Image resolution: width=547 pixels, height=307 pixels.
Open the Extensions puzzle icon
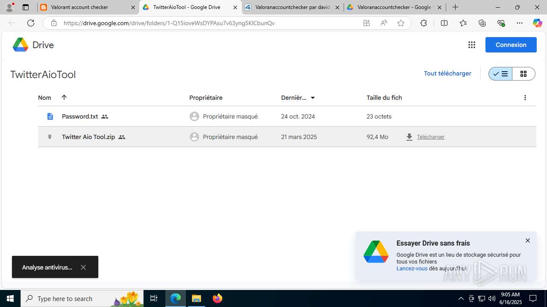click(x=423, y=23)
